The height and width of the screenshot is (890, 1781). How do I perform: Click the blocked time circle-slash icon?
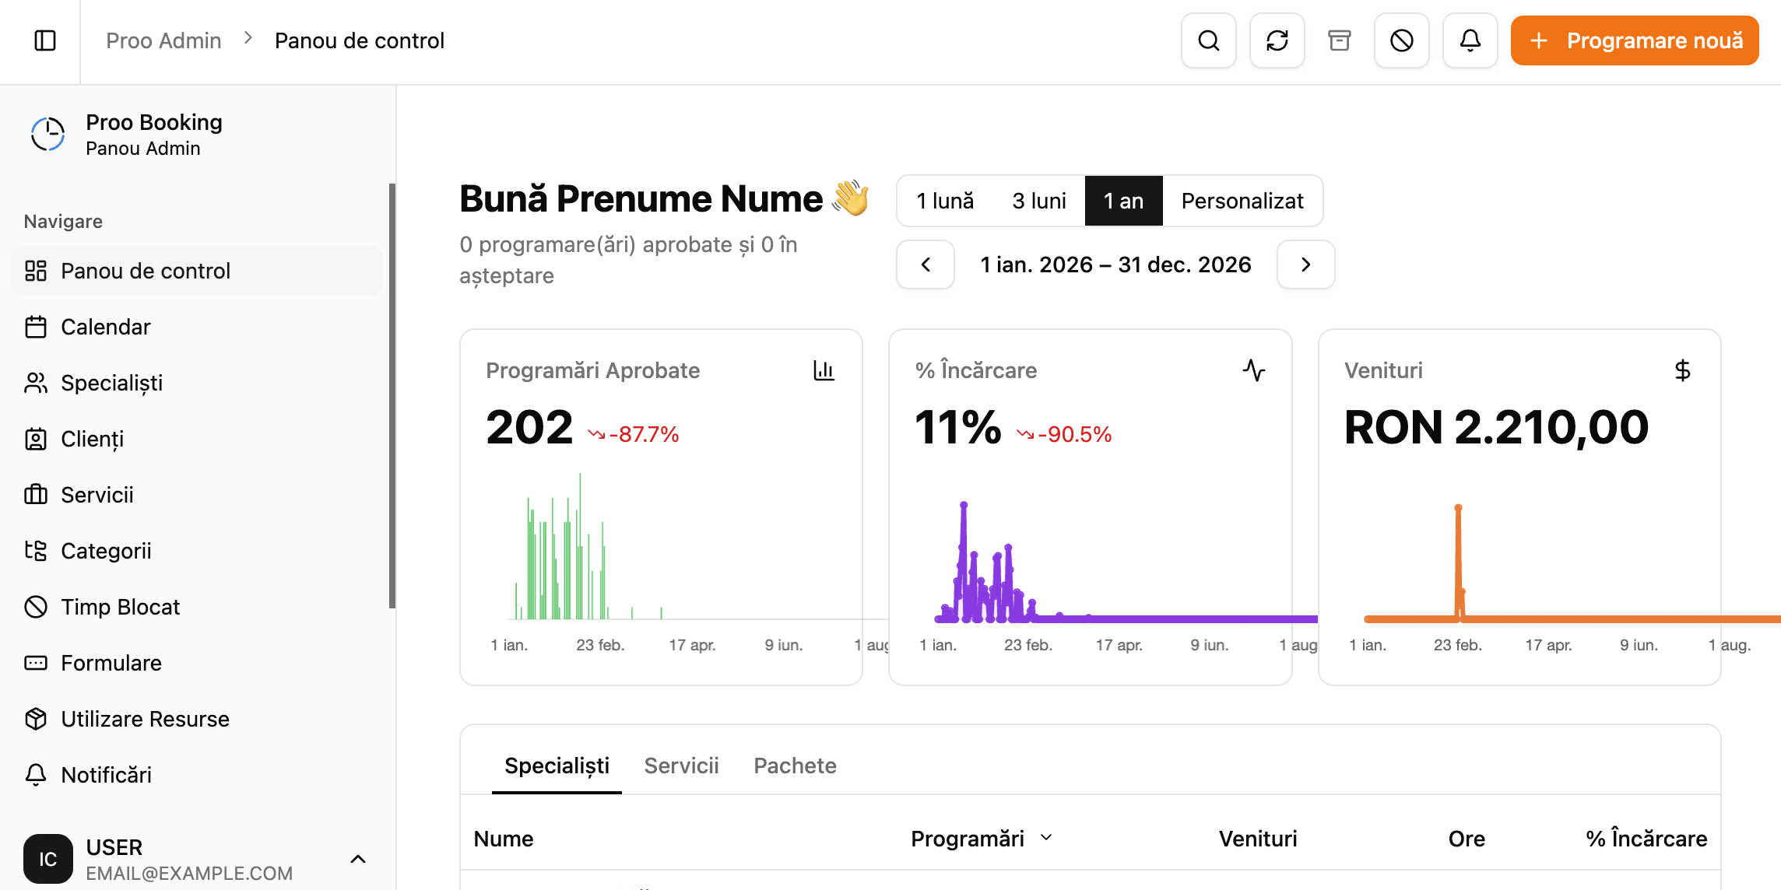click(1401, 40)
